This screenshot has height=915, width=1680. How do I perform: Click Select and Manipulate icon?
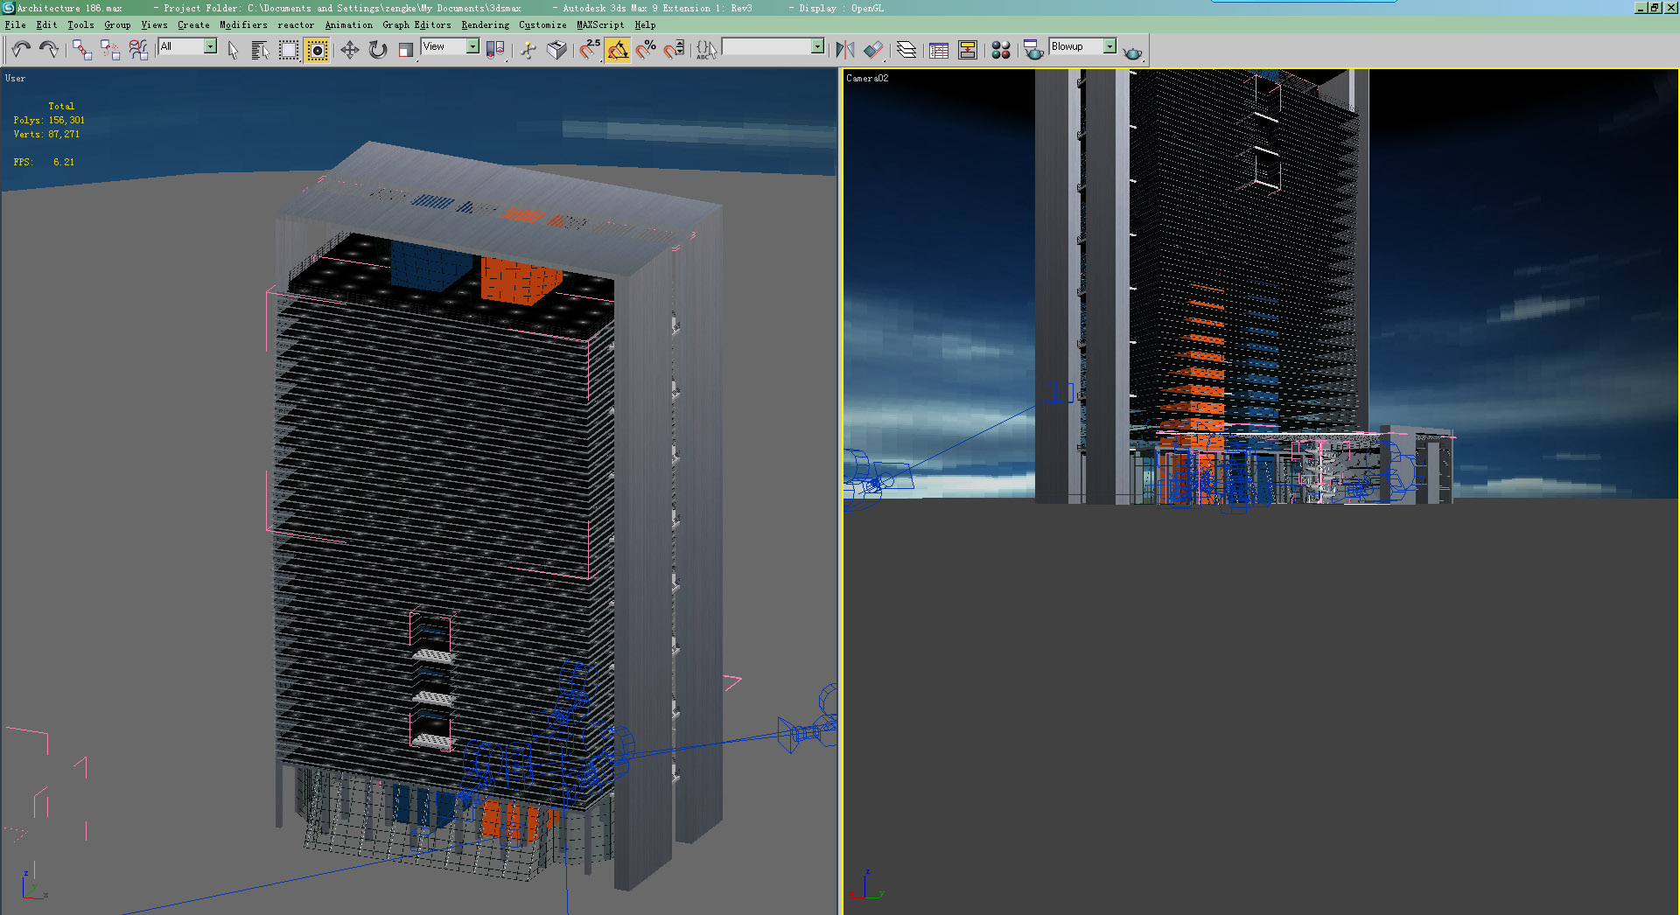pyautogui.click(x=528, y=49)
